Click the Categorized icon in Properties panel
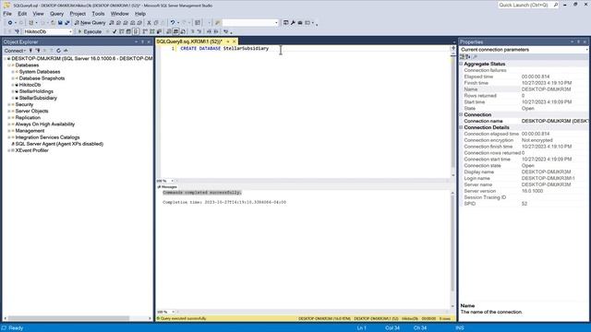This screenshot has height=332, width=591. click(x=462, y=56)
